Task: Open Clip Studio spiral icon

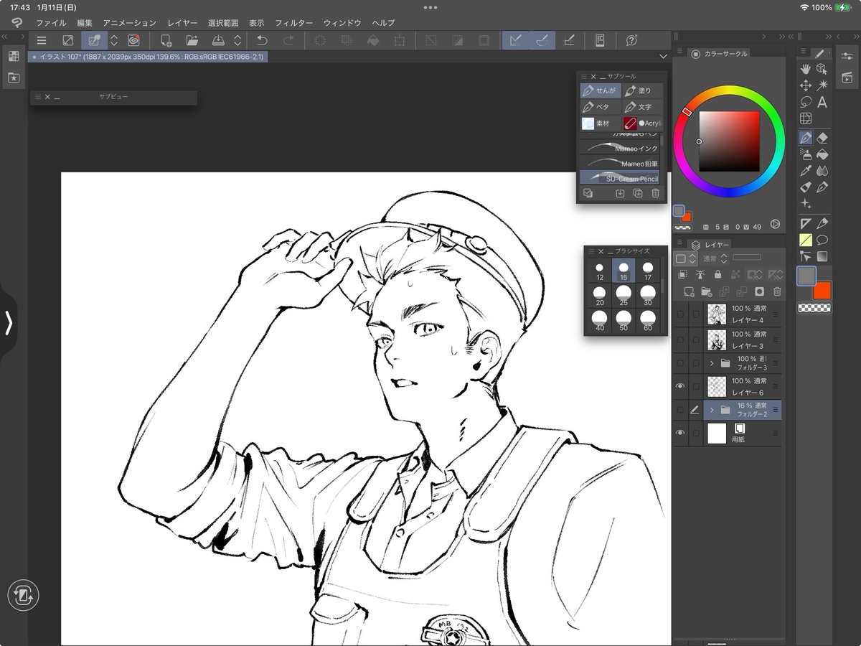Action: tap(133, 41)
